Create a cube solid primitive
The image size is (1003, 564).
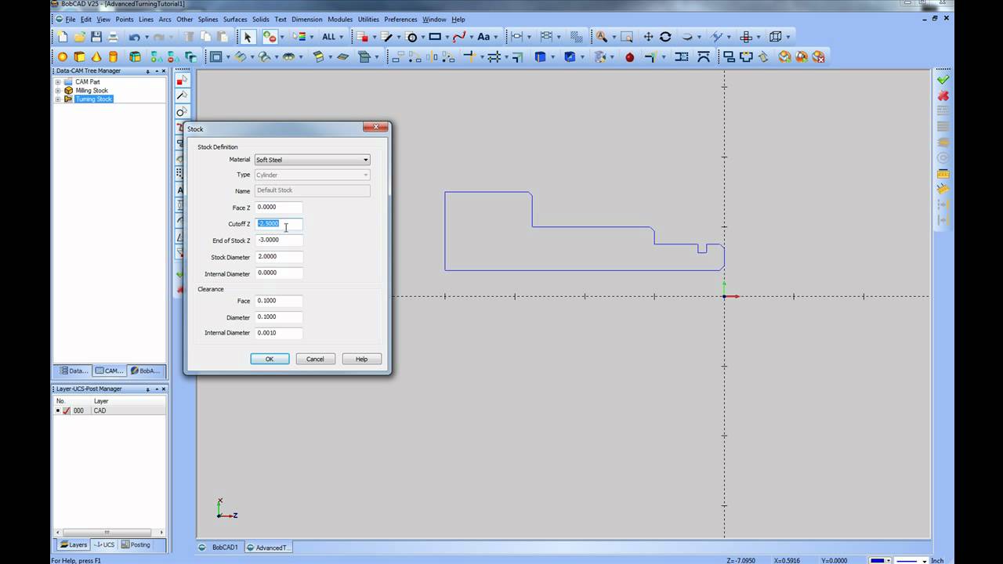click(80, 56)
